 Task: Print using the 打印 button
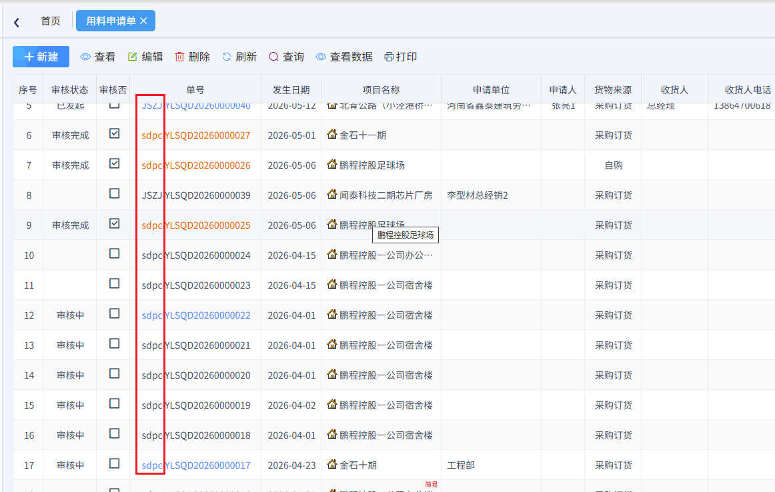coord(400,57)
